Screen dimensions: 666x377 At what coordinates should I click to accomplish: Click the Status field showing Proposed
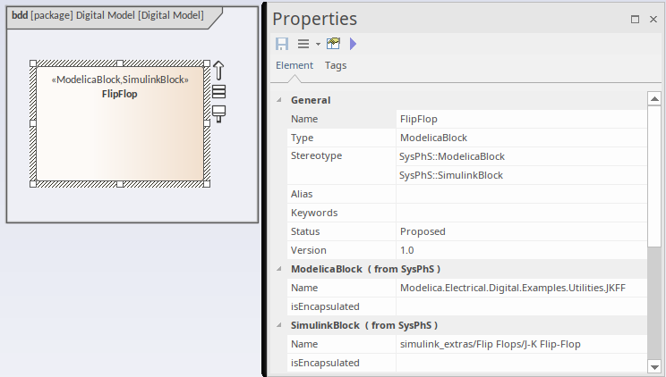tap(521, 231)
